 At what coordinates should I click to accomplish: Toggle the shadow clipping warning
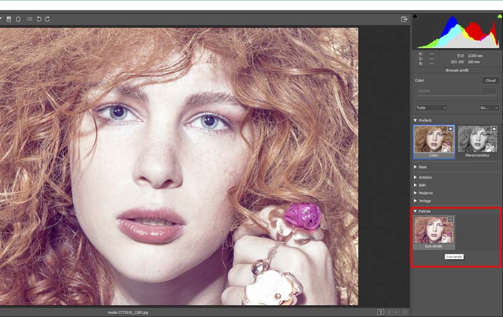click(x=415, y=16)
